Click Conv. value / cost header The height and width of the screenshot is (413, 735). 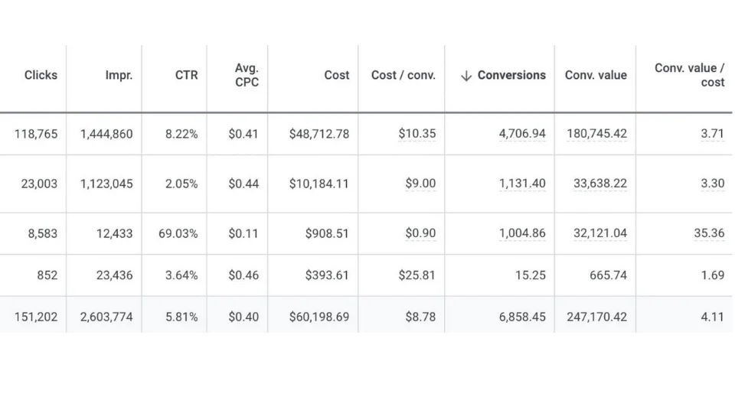click(x=690, y=75)
